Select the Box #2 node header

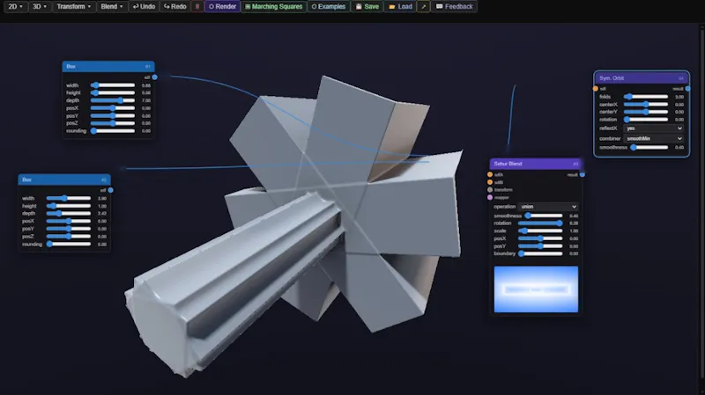64,179
